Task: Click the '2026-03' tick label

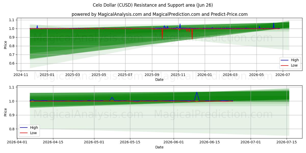Action: (x=230, y=75)
